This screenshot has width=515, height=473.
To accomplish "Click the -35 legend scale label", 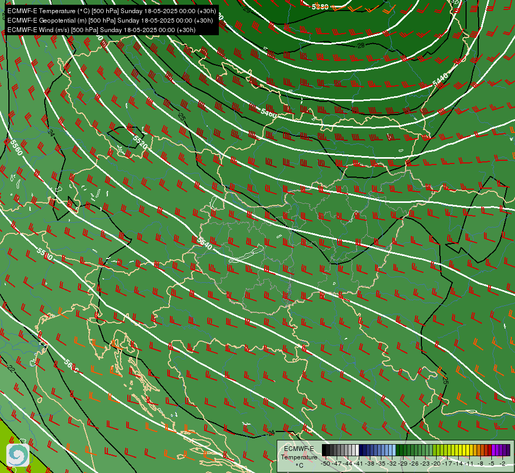I will click(x=381, y=464).
